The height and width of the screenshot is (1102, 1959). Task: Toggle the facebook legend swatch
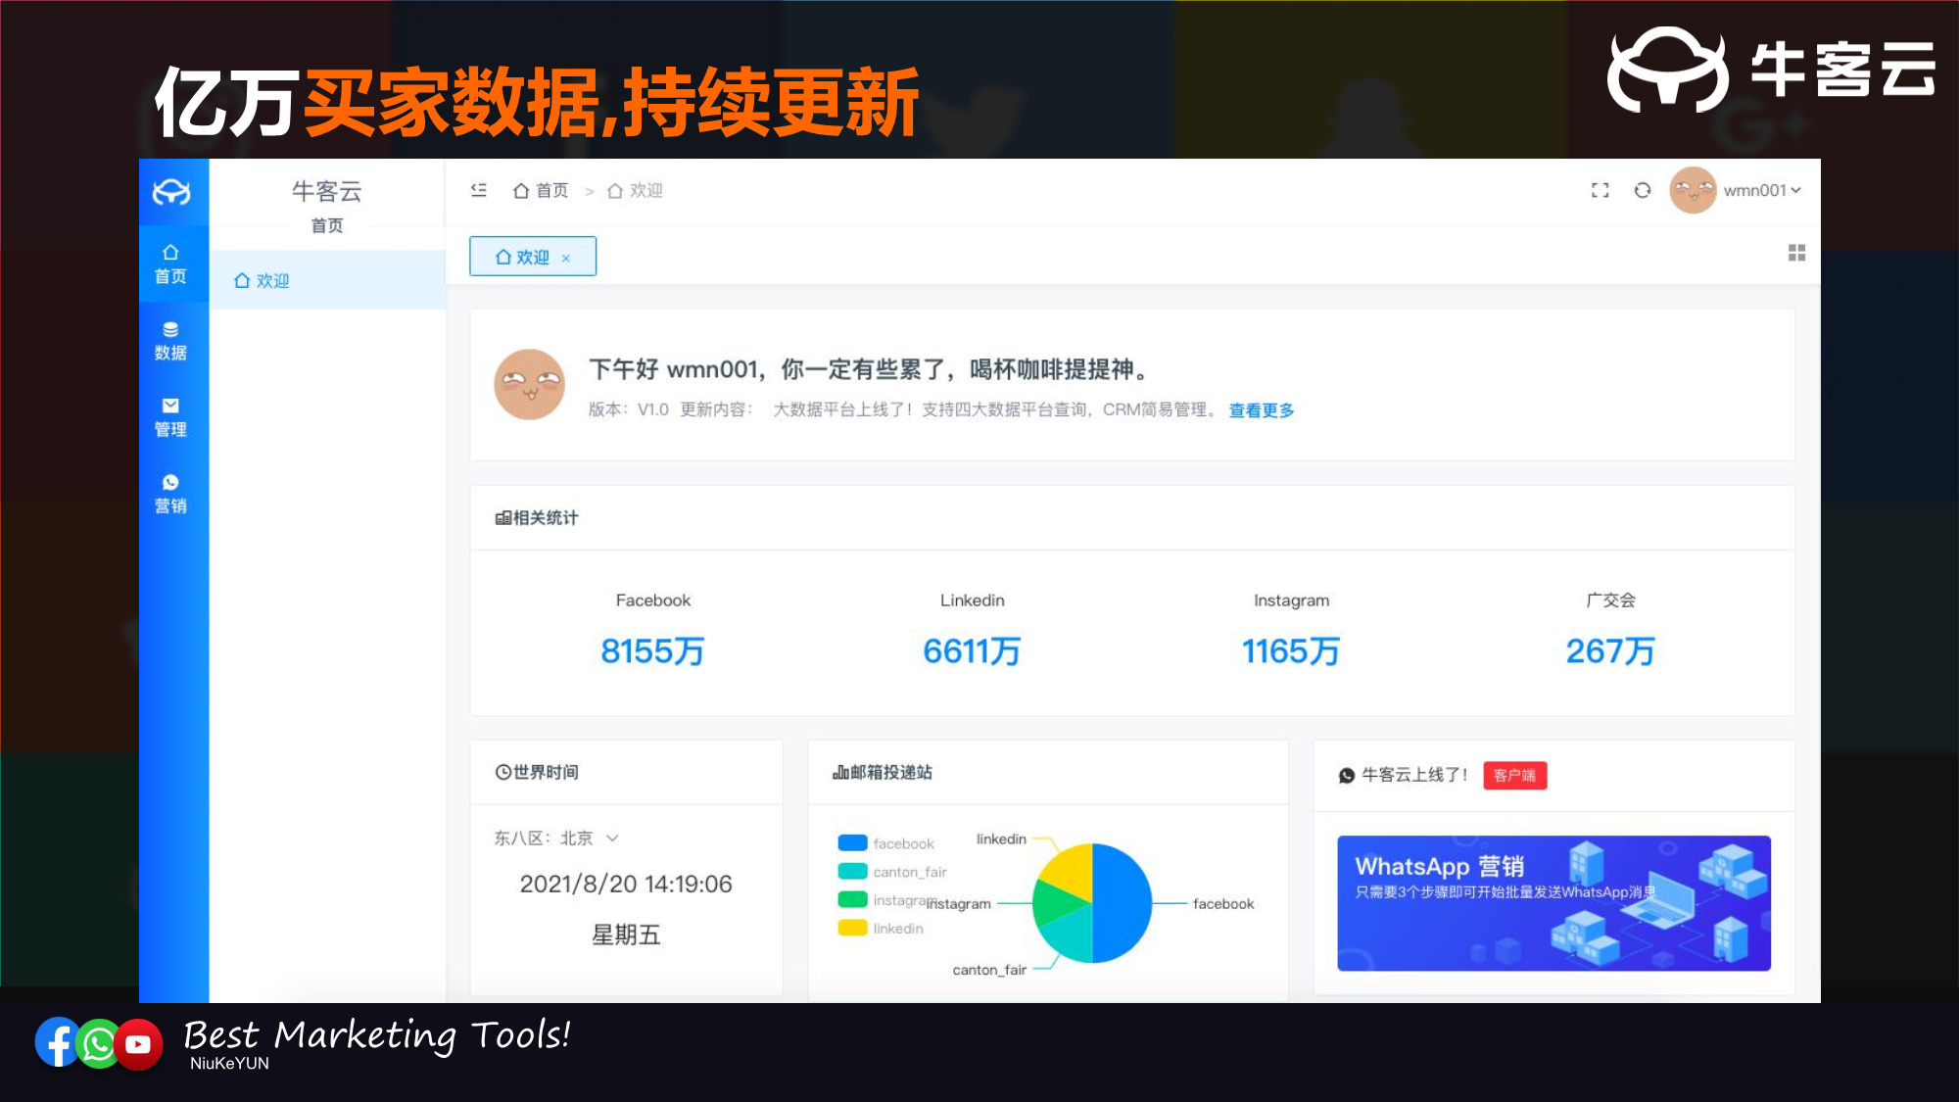[852, 843]
